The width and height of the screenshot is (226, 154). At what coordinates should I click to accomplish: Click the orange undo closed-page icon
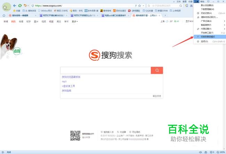click(25, 6)
